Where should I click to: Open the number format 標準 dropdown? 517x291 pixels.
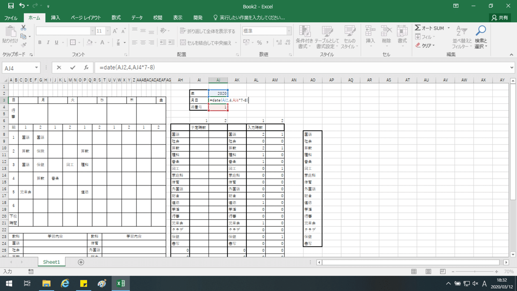[x=290, y=31]
